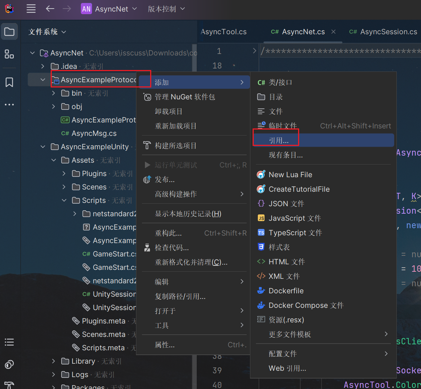This screenshot has width=421, height=389.
Task: Choose Web 引用... entry
Action: pyautogui.click(x=323, y=369)
